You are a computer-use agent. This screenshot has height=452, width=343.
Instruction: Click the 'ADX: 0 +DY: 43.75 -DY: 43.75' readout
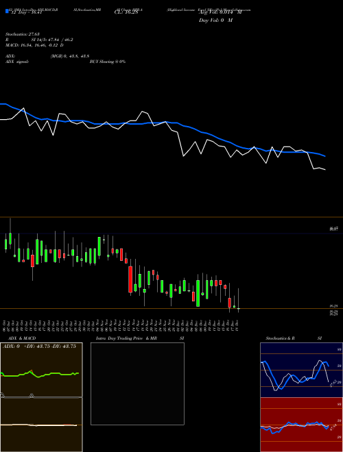39,347
